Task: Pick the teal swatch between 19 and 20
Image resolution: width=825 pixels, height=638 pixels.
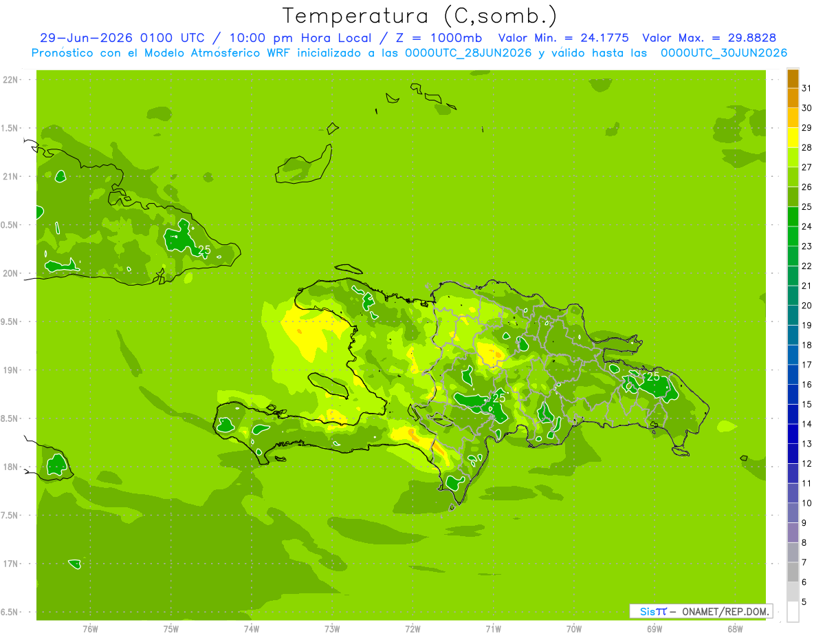Action: click(793, 315)
